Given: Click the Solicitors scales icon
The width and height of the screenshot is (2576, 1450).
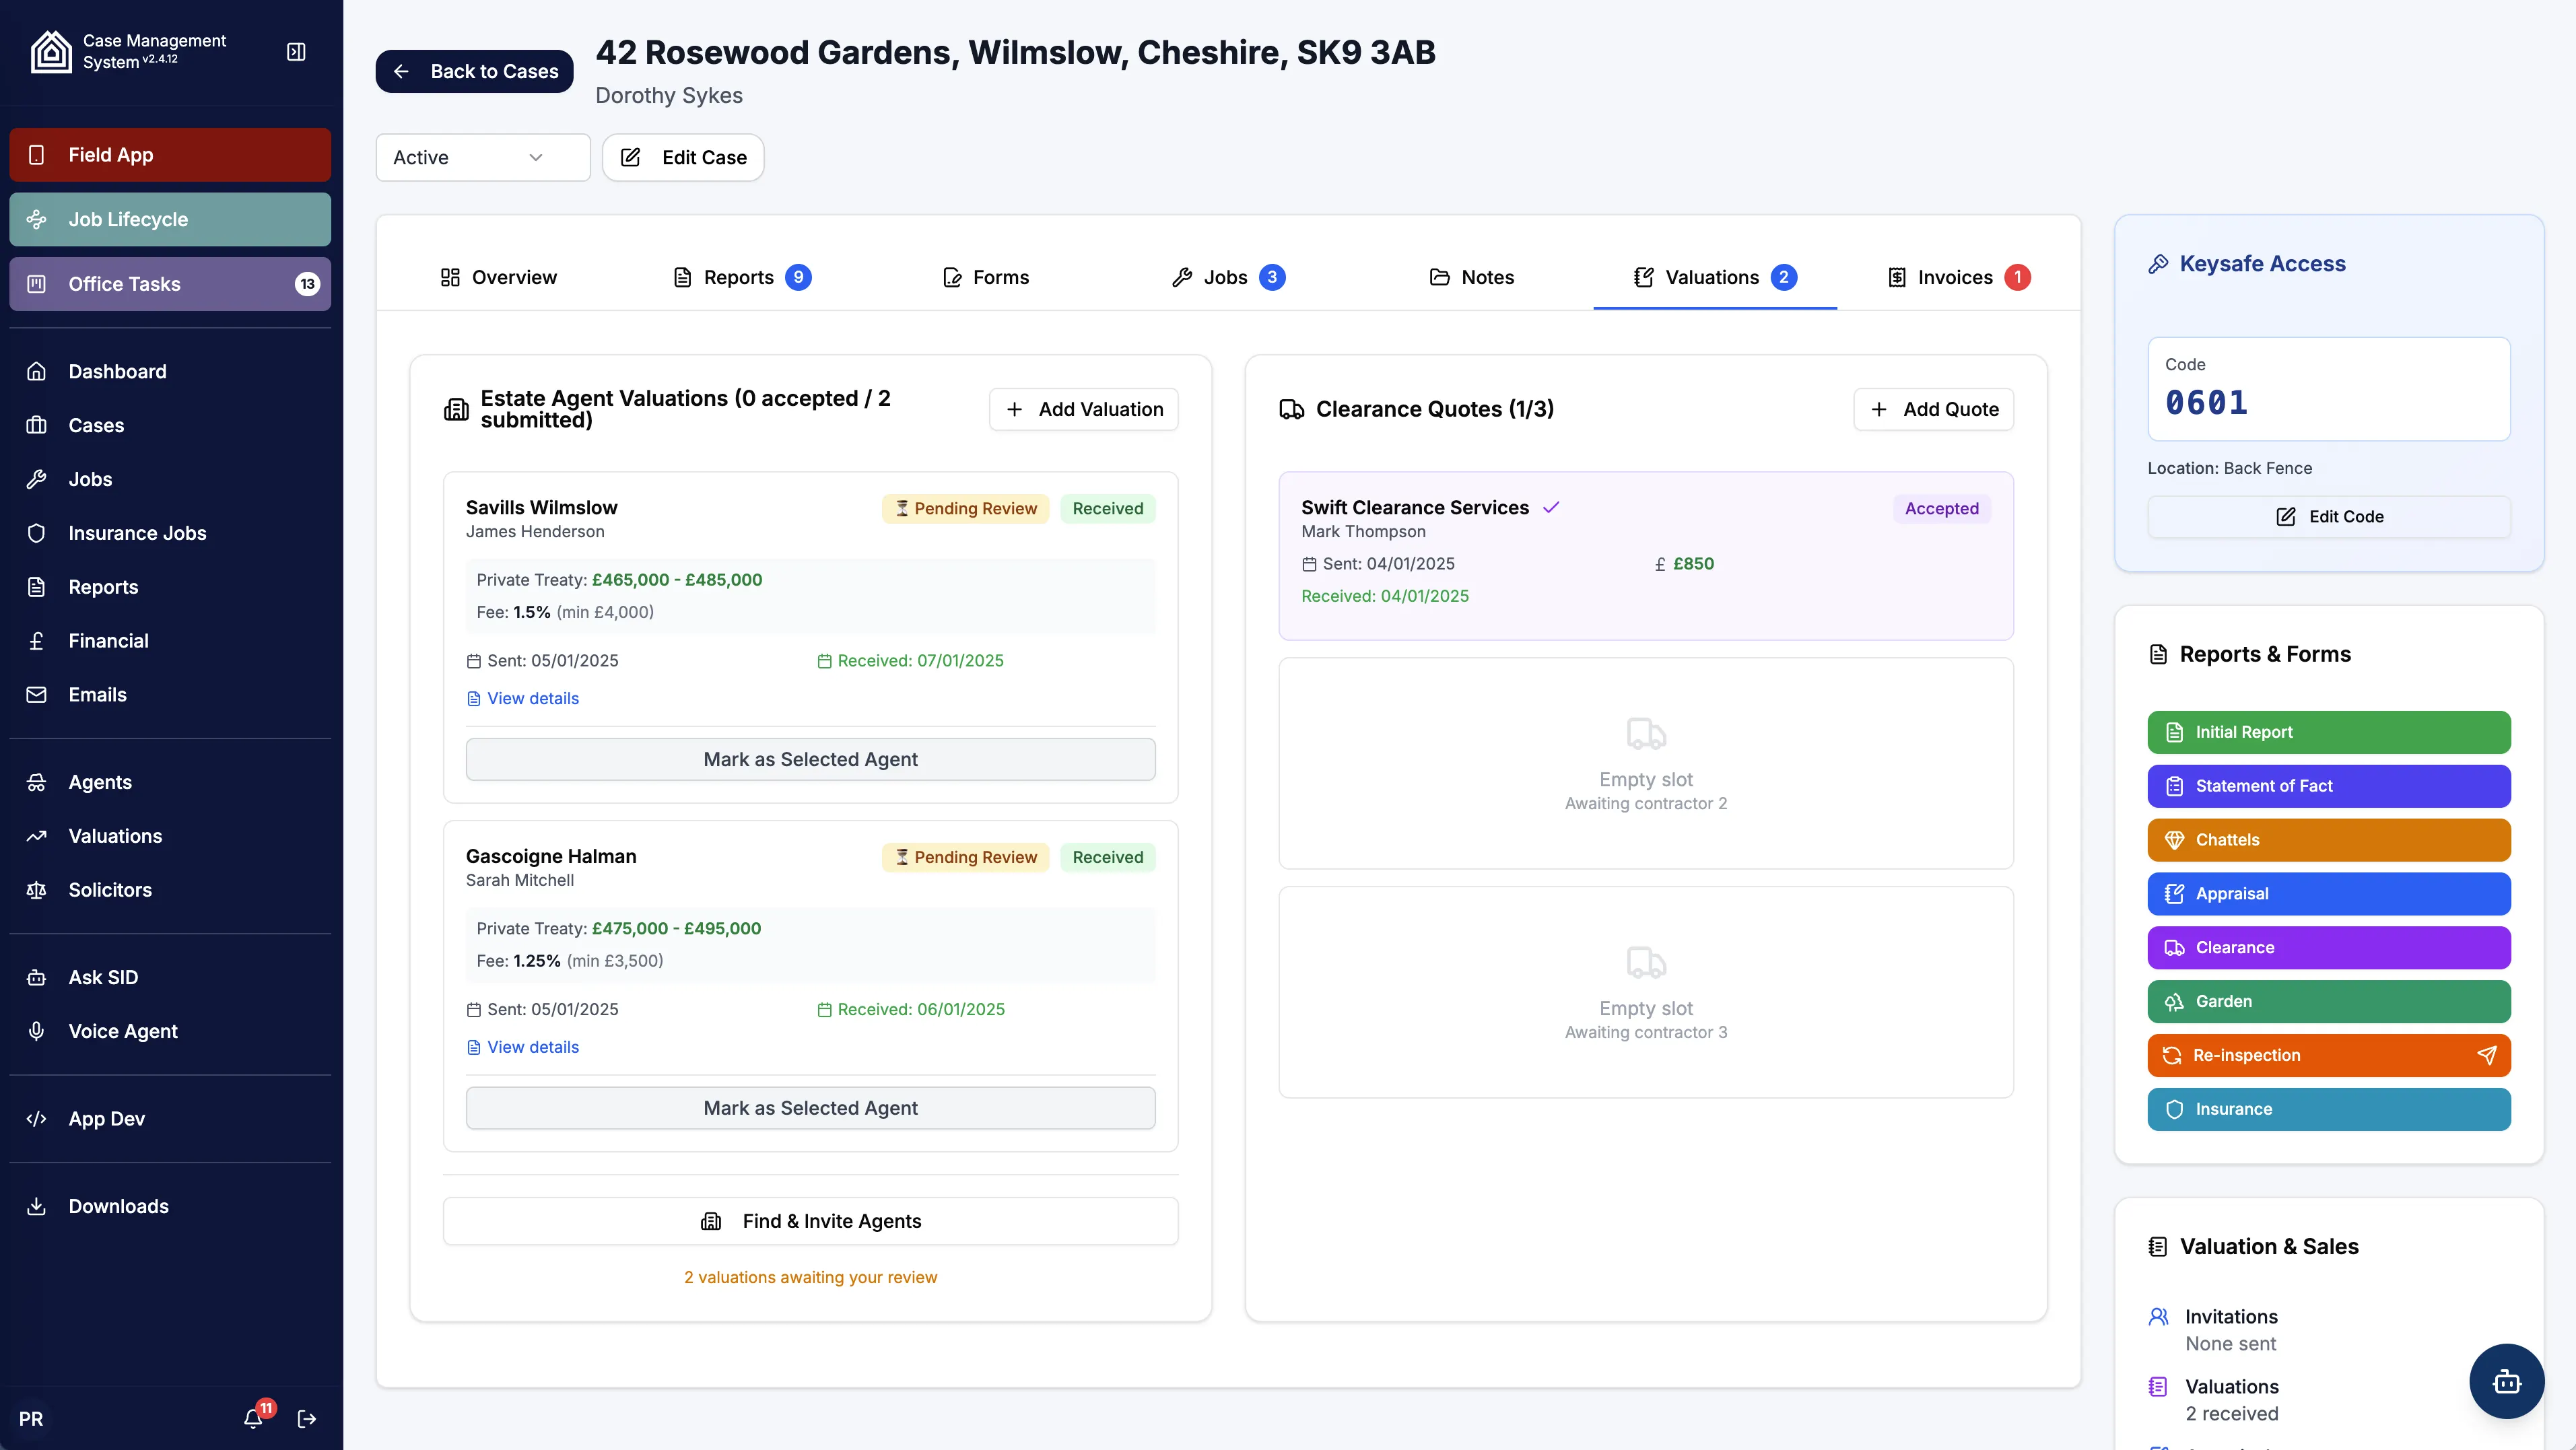Looking at the screenshot, I should [37, 890].
